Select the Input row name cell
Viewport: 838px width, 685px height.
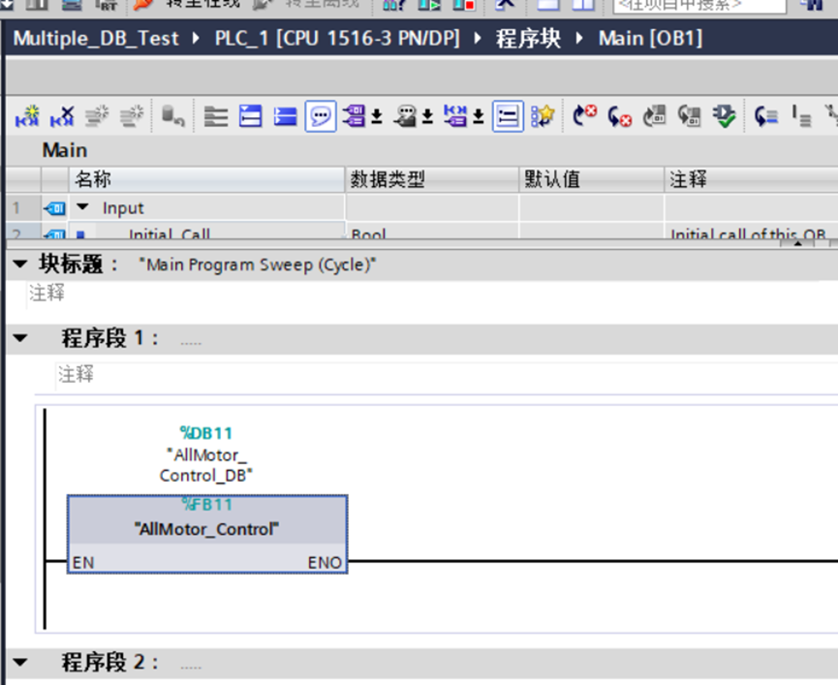pos(206,207)
